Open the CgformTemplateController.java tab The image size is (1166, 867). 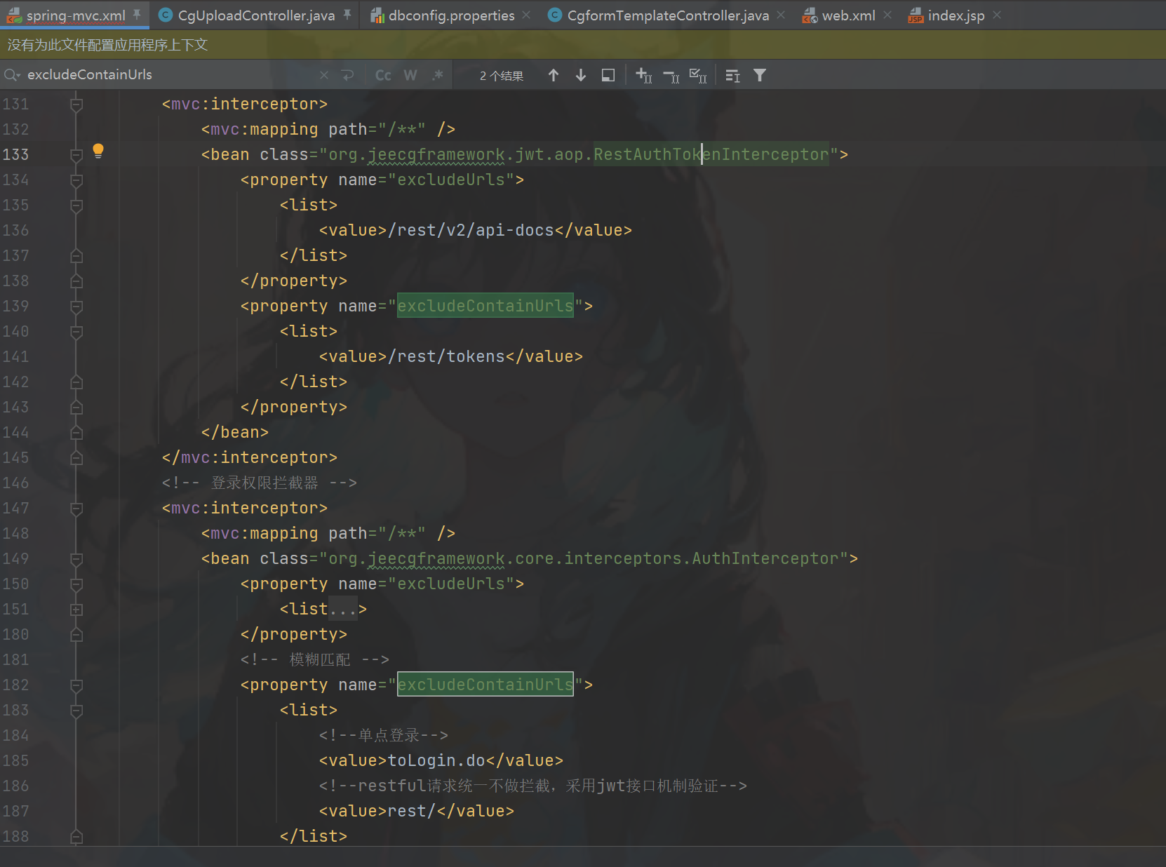click(667, 15)
